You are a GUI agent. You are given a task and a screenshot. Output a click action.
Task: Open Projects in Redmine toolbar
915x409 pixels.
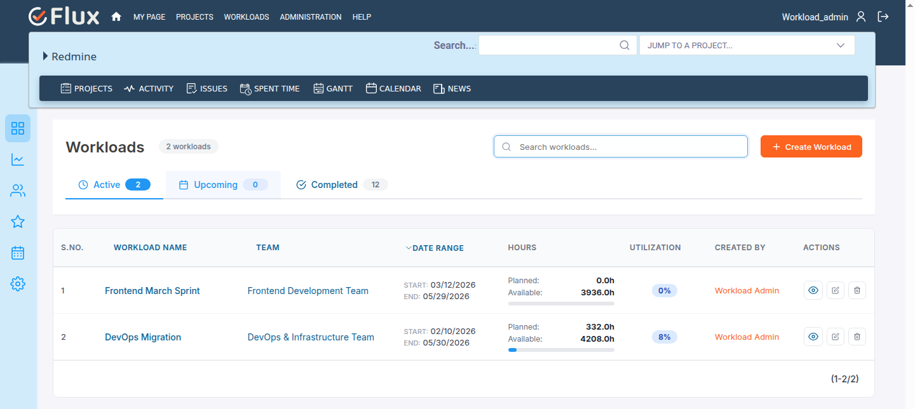coord(86,88)
